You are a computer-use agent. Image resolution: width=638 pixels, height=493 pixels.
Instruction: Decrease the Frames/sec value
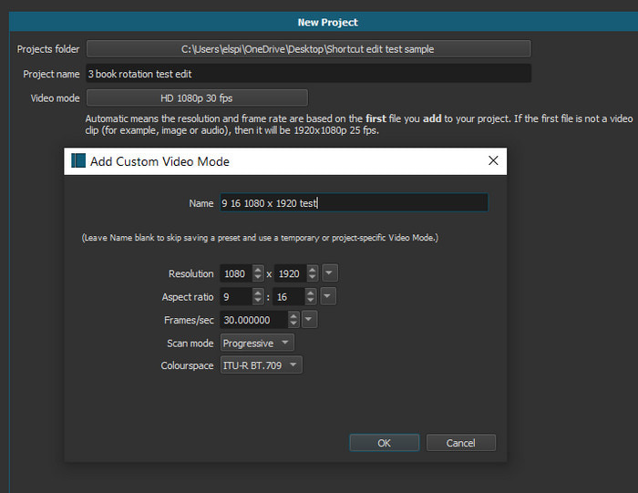pyautogui.click(x=293, y=324)
